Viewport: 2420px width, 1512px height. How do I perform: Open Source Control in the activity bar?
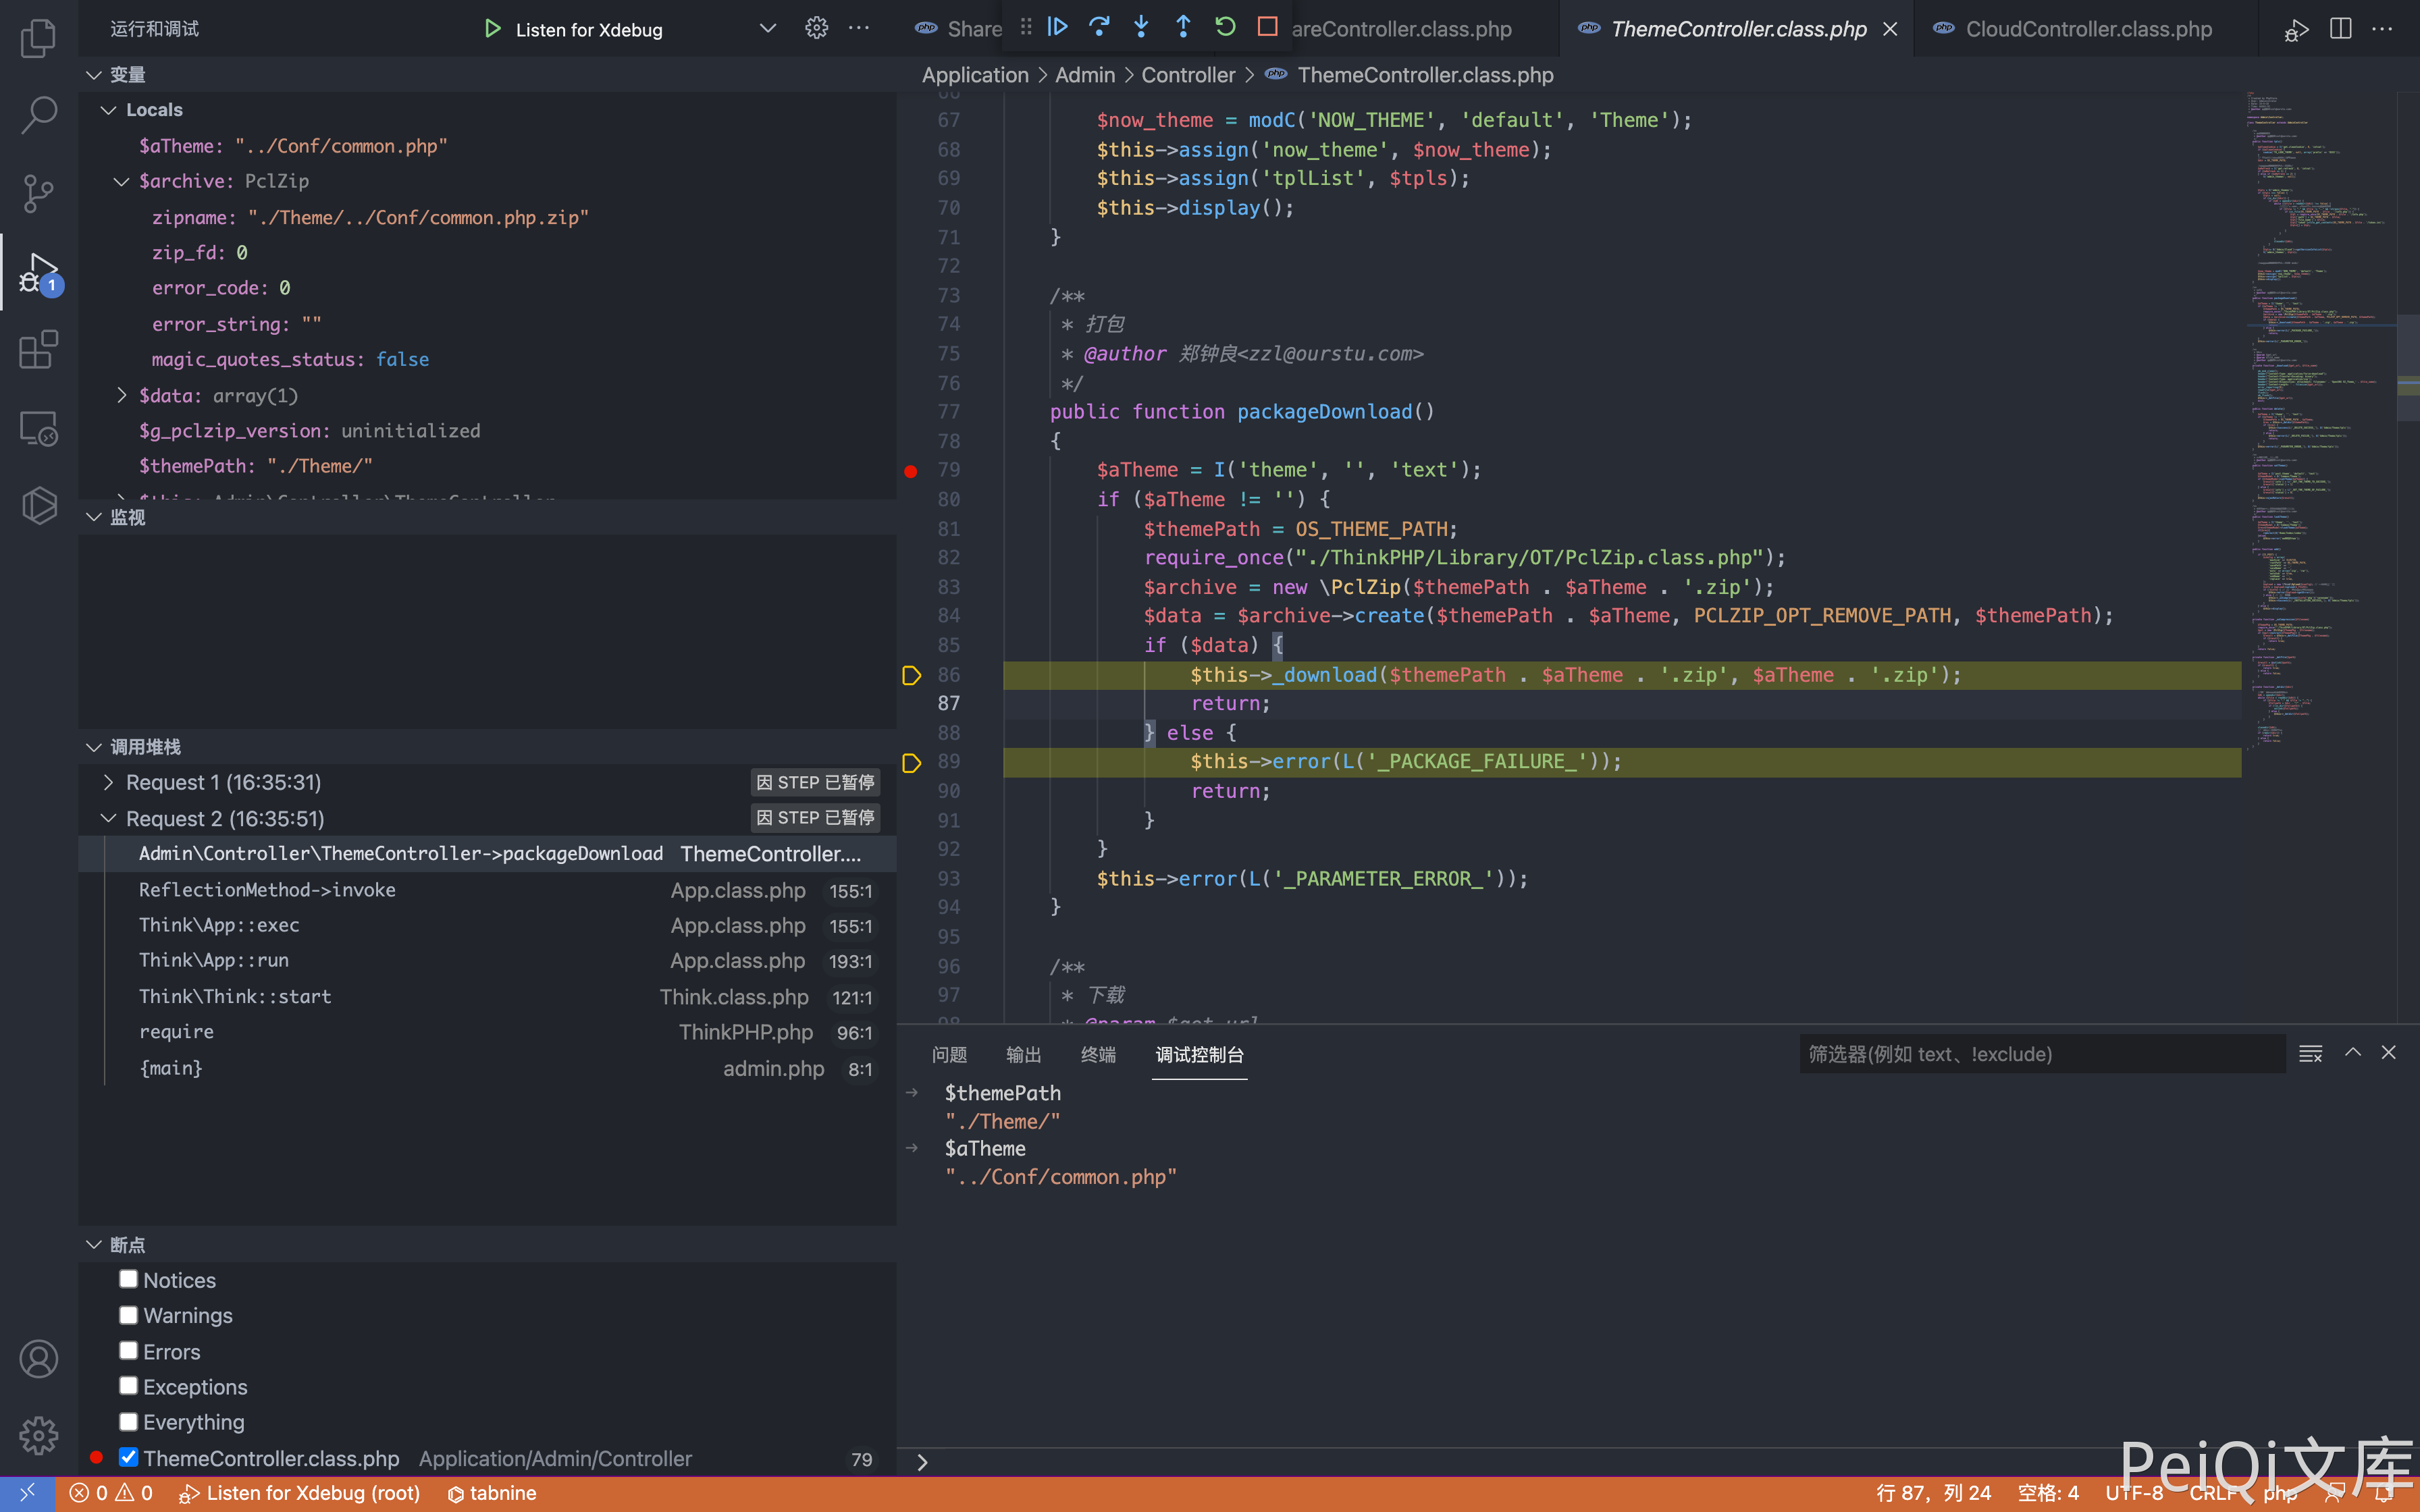point(38,193)
